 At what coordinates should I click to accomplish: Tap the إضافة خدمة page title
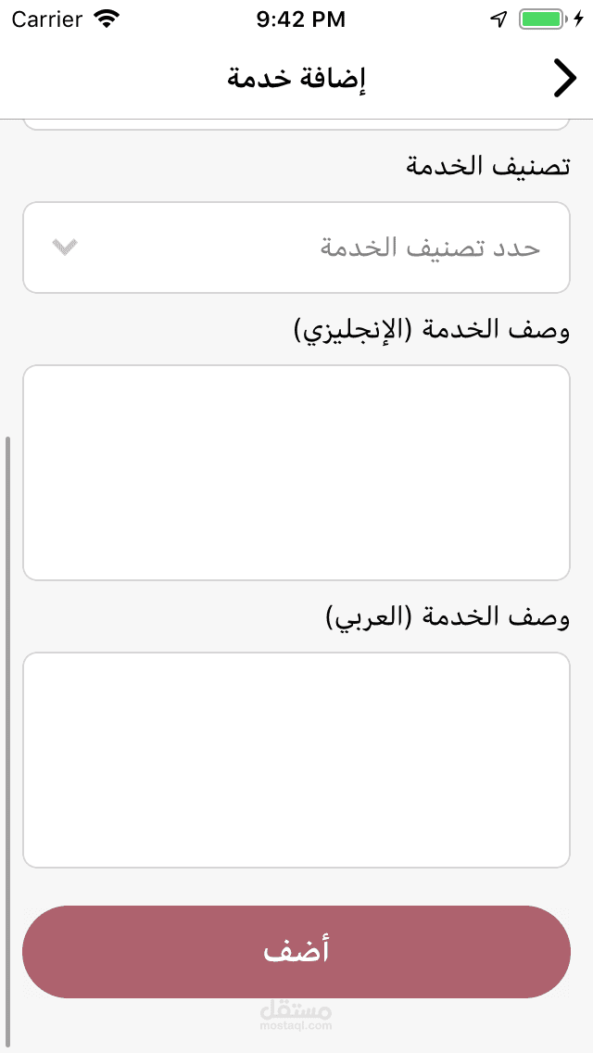tap(296, 78)
